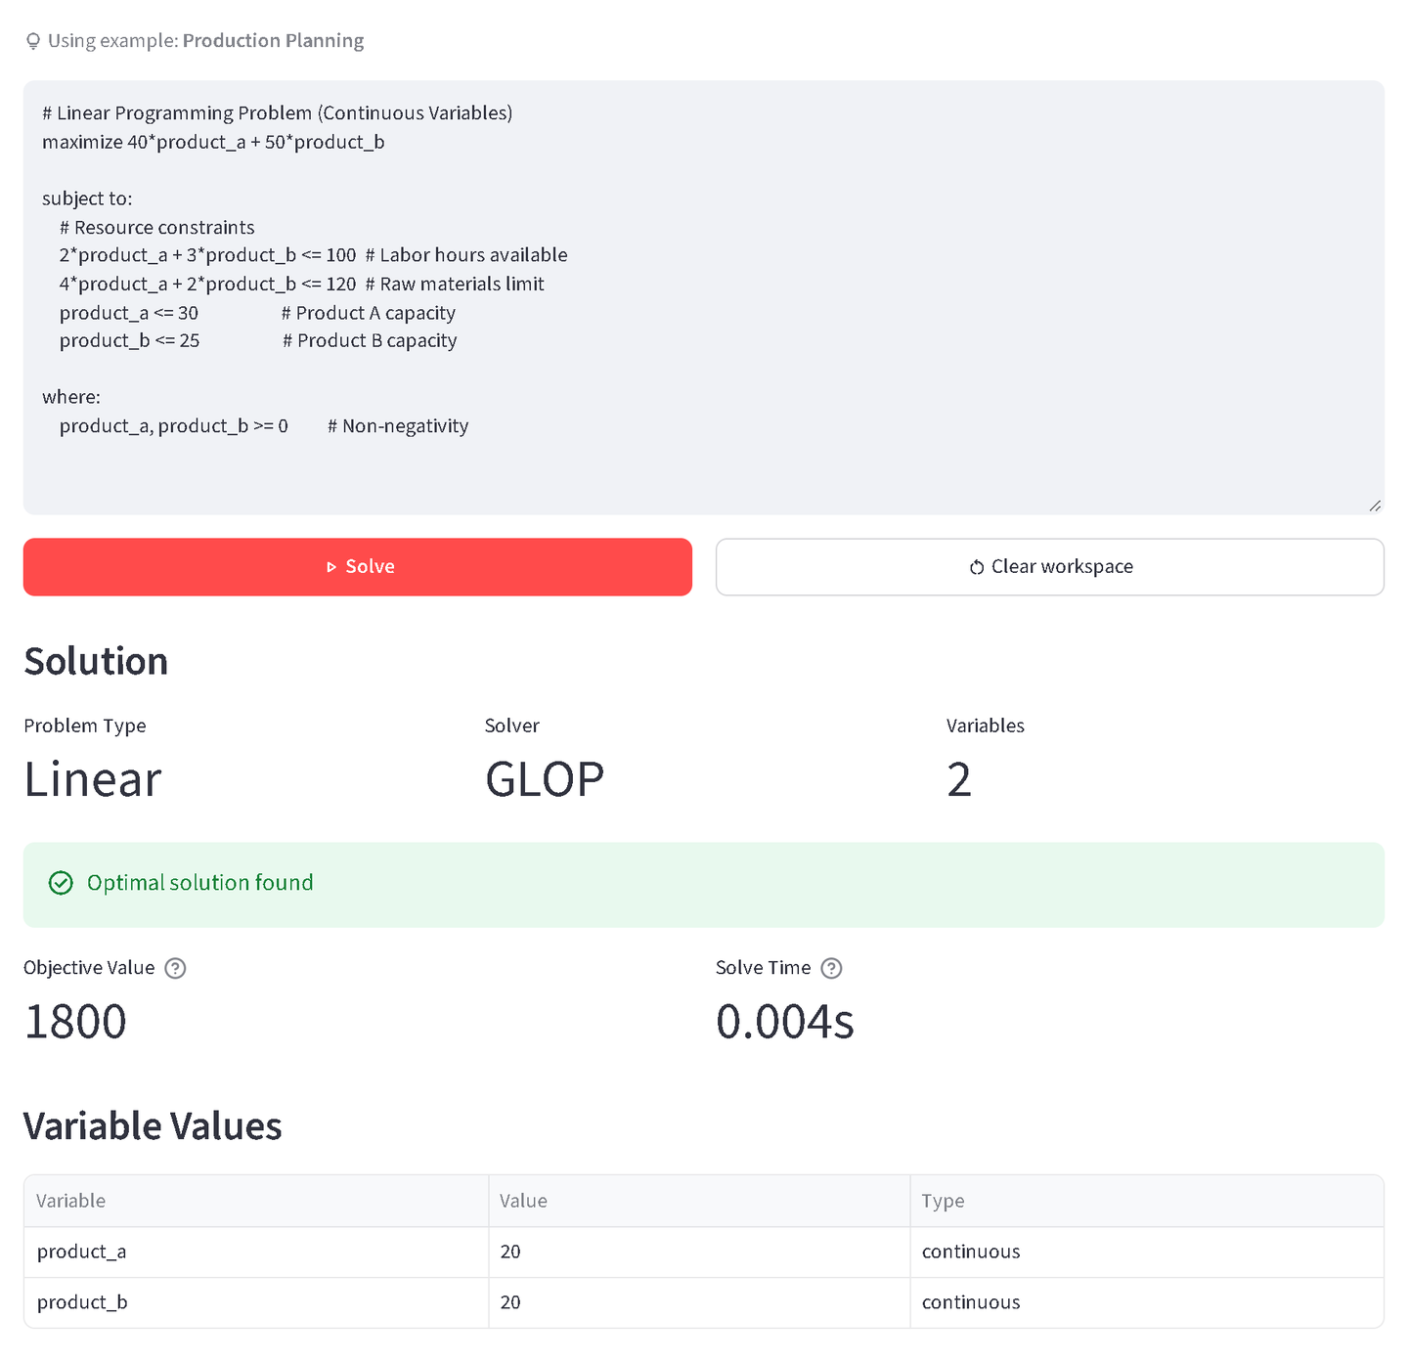The image size is (1408, 1363).
Task: Click the Production Planning example label
Action: coord(273,41)
